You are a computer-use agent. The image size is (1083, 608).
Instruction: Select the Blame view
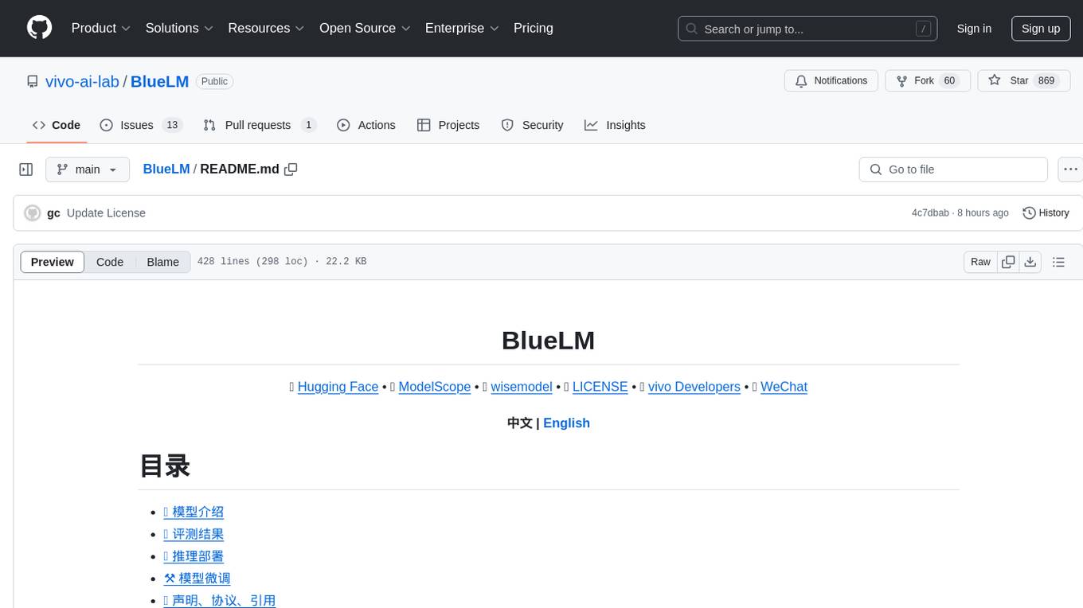pos(163,262)
